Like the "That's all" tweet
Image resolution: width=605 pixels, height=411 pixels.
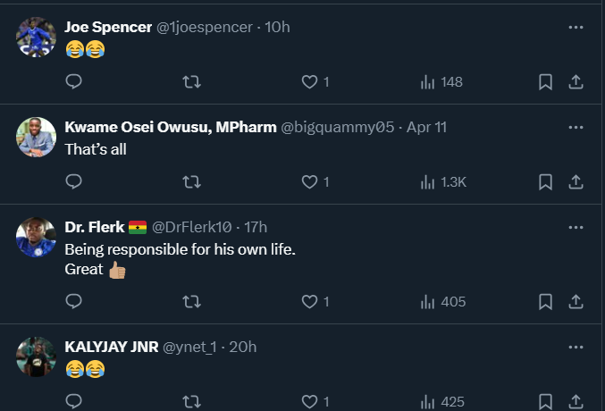[309, 182]
